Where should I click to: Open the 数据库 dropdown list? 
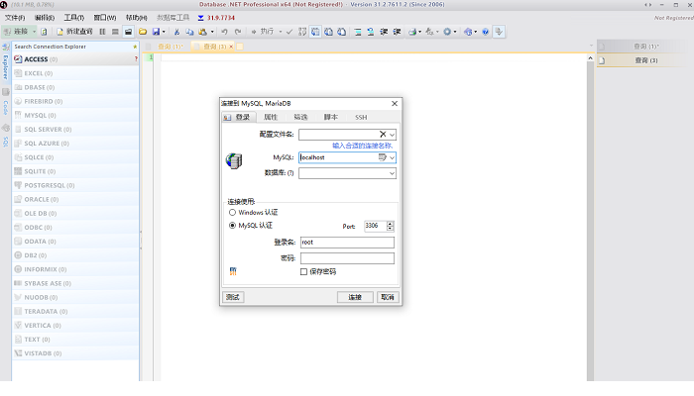[393, 173]
